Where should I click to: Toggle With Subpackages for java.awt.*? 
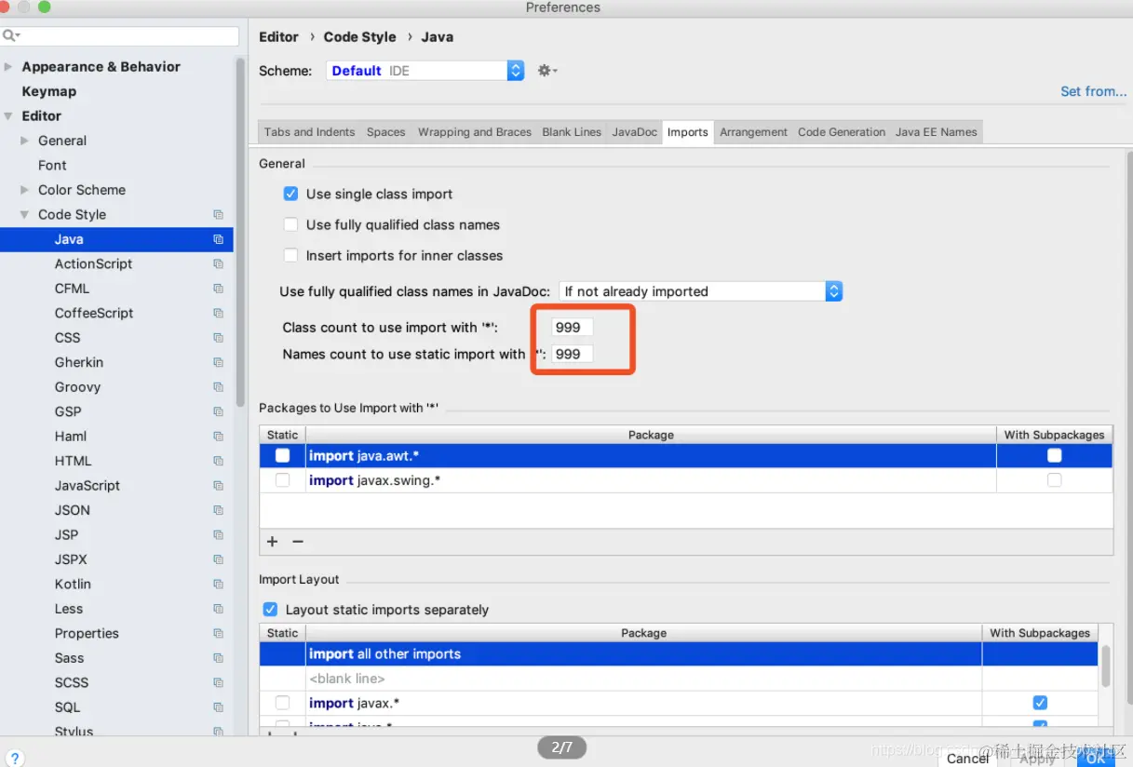point(1054,455)
